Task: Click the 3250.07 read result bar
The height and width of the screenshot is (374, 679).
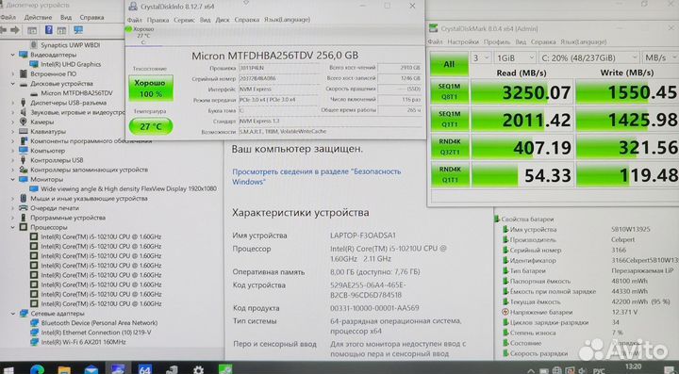Action: (x=522, y=91)
